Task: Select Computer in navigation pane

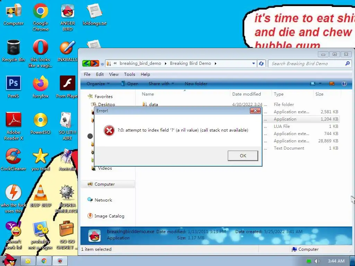Action: click(x=108, y=184)
